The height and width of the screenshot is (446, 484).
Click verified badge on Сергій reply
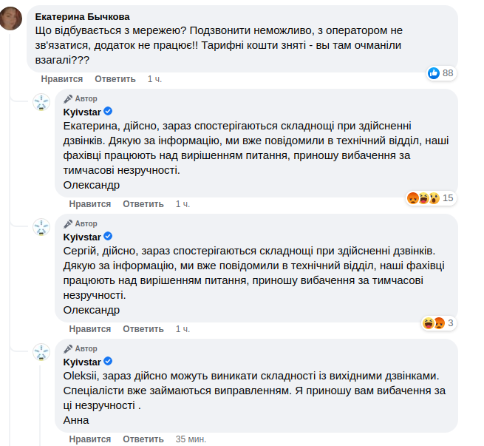[x=107, y=237]
